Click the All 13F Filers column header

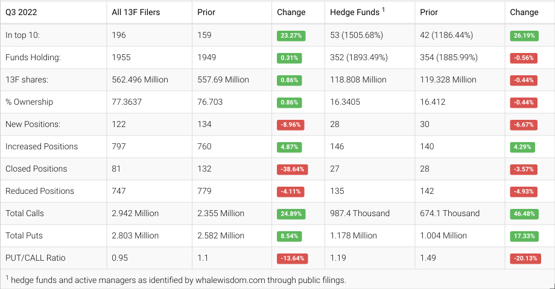tap(136, 12)
